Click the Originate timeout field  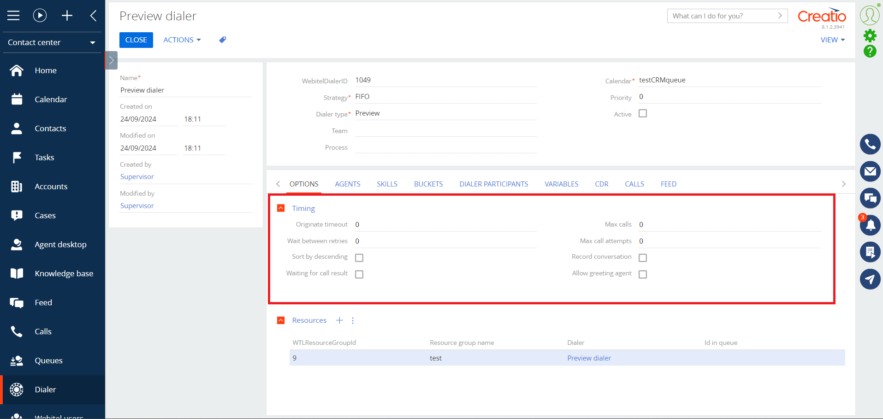(x=445, y=225)
